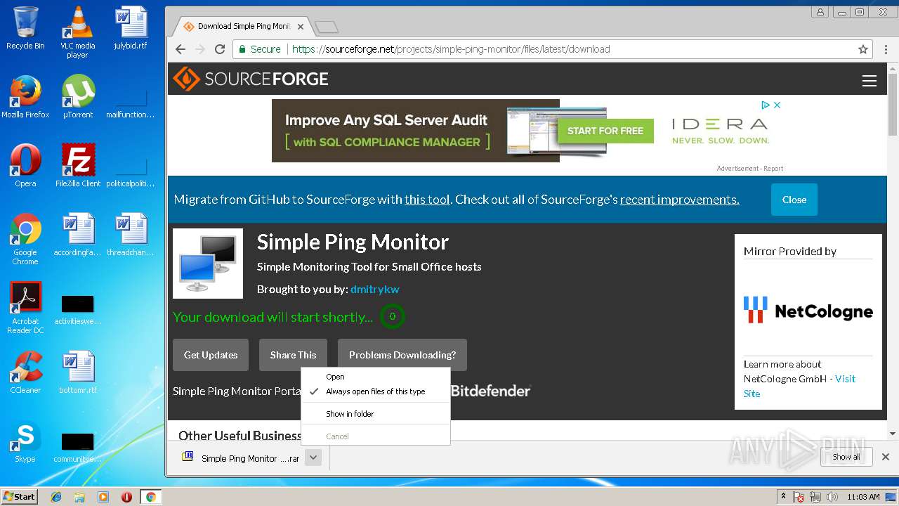899x506 pixels.
Task: Click the NetCologne mirror logo
Action: tap(808, 310)
